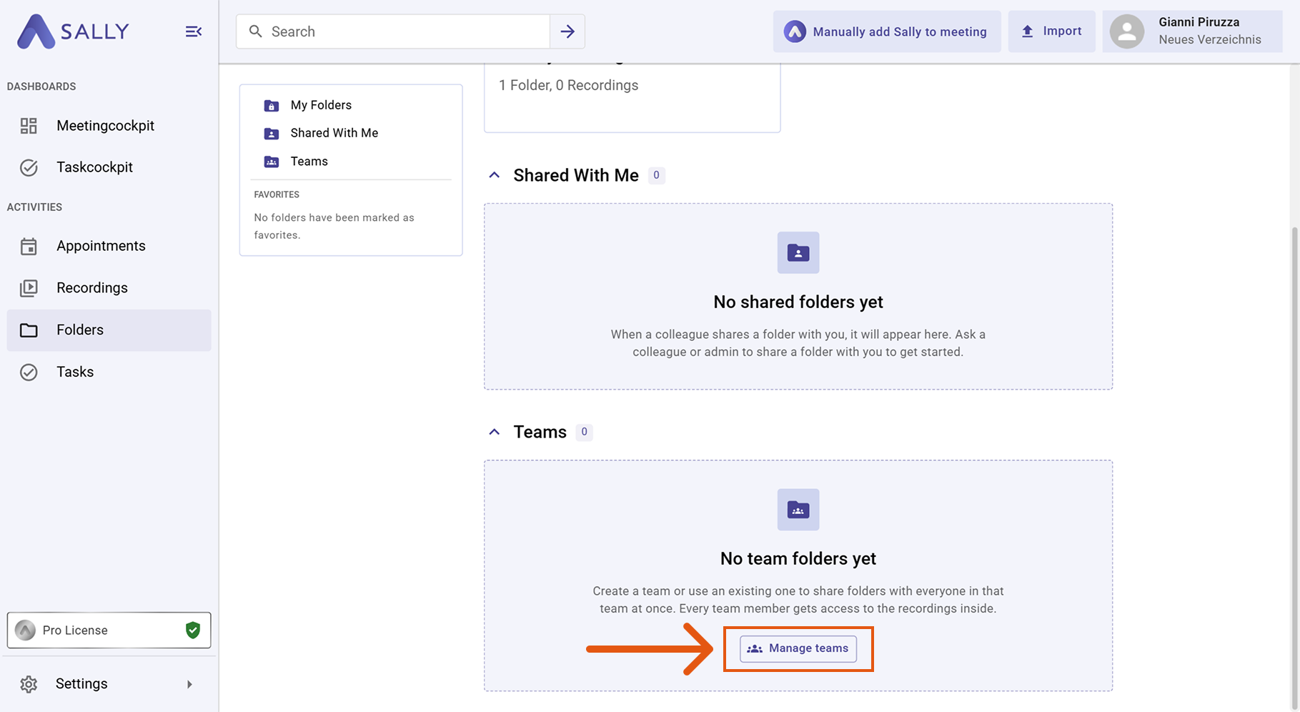This screenshot has width=1300, height=712.
Task: Click Manually add Sally to meeting
Action: [x=886, y=31]
